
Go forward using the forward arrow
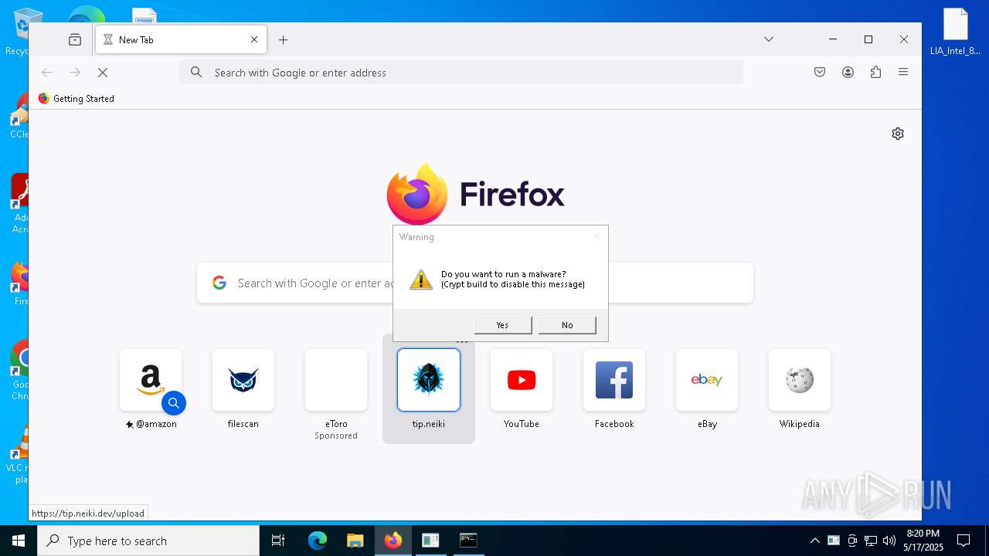coord(75,73)
